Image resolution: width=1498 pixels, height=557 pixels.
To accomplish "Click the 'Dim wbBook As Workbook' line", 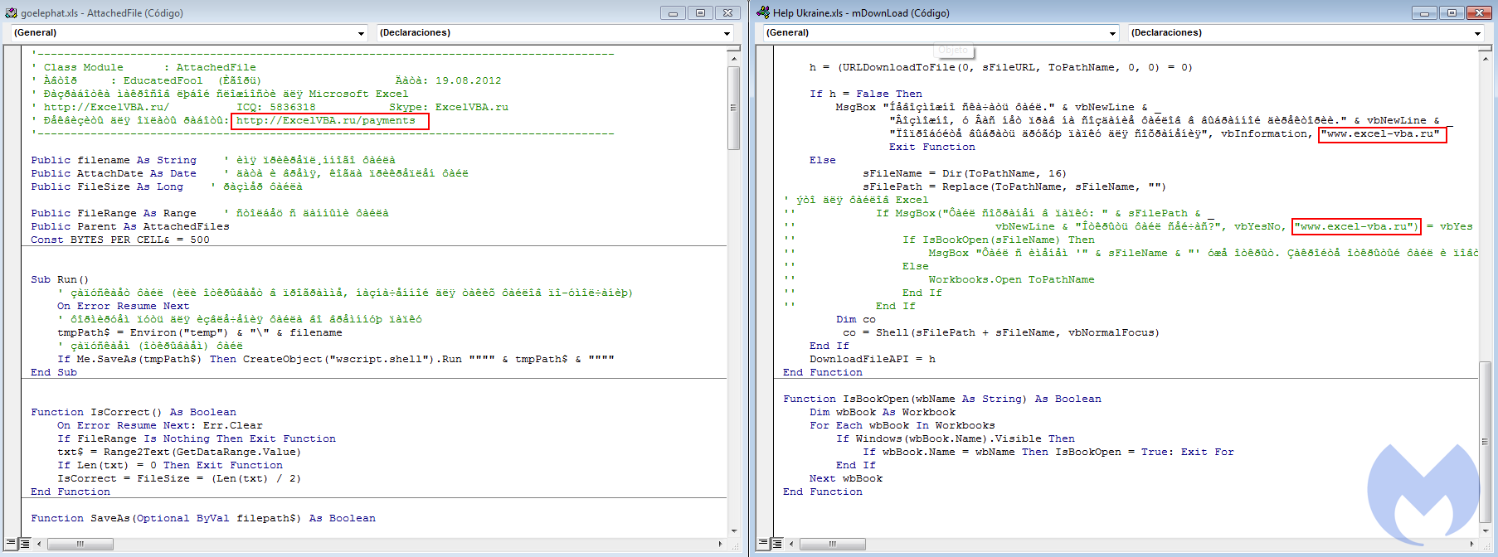I will (883, 412).
